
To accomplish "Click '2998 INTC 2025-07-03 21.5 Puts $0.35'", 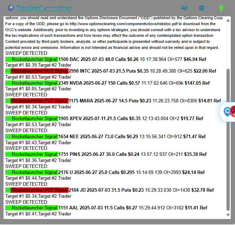I will pyautogui.click(x=108, y=71).
